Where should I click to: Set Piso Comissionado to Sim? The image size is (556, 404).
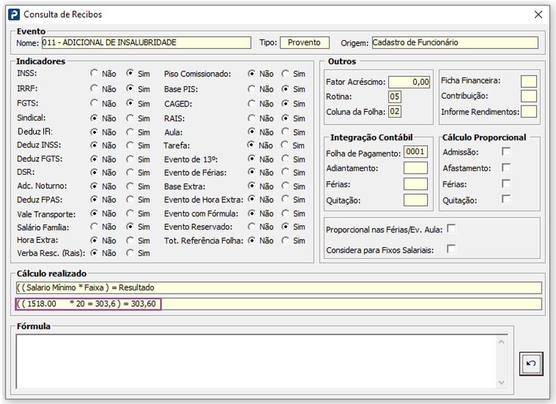coord(285,73)
